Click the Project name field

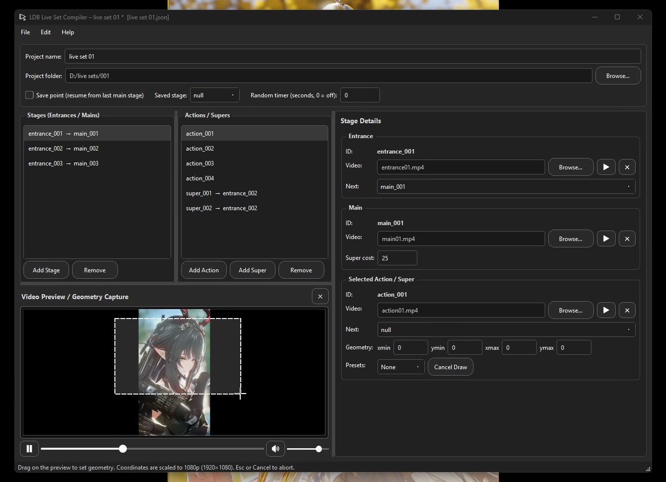tap(353, 57)
